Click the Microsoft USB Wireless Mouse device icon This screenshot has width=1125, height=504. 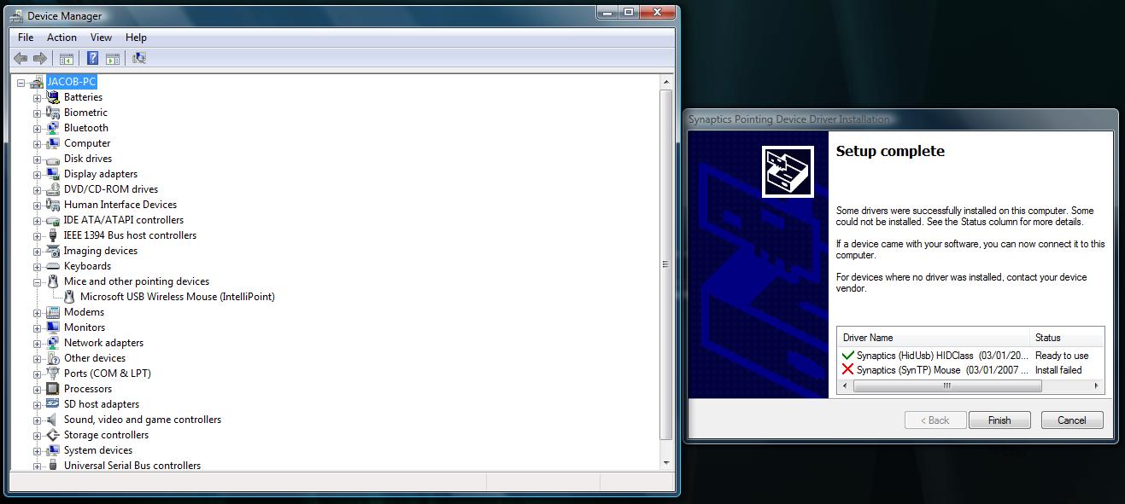pyautogui.click(x=69, y=297)
